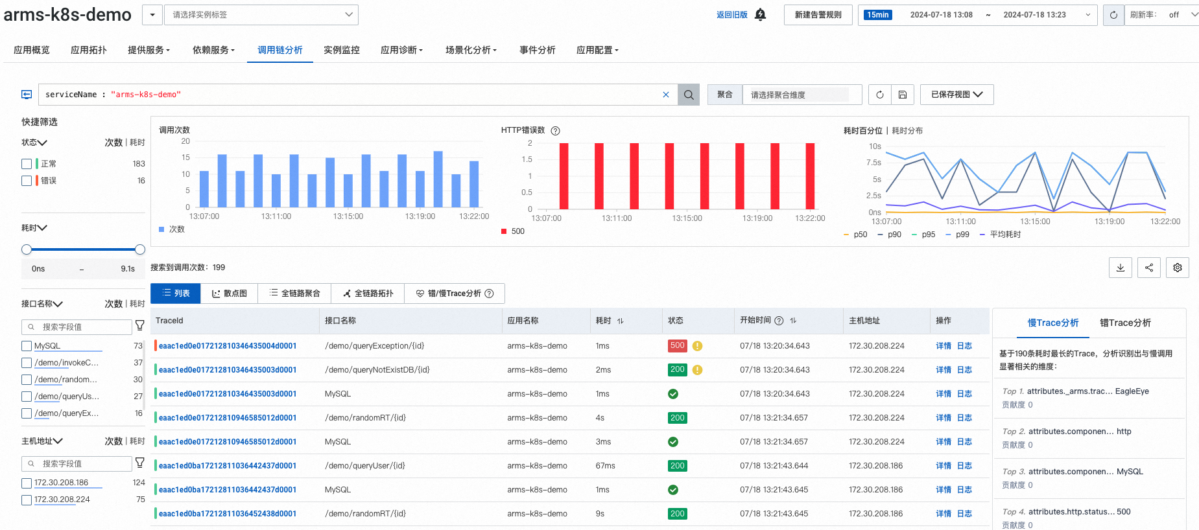Check the 172.30.208.186 host checkbox
This screenshot has width=1199, height=530.
(x=27, y=483)
